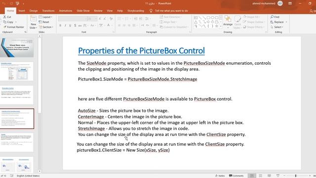316x178 pixels.
Task: Toggle Align Right paragraph
Action: click(129, 25)
